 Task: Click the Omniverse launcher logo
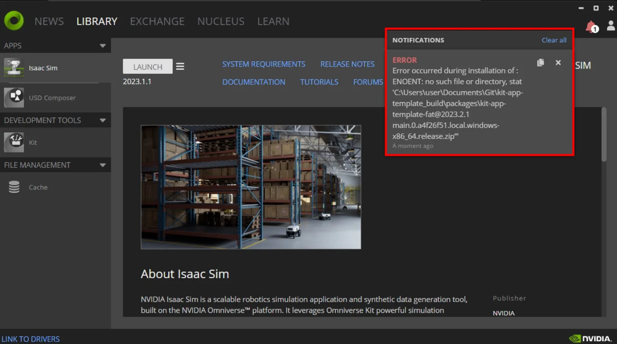[14, 21]
